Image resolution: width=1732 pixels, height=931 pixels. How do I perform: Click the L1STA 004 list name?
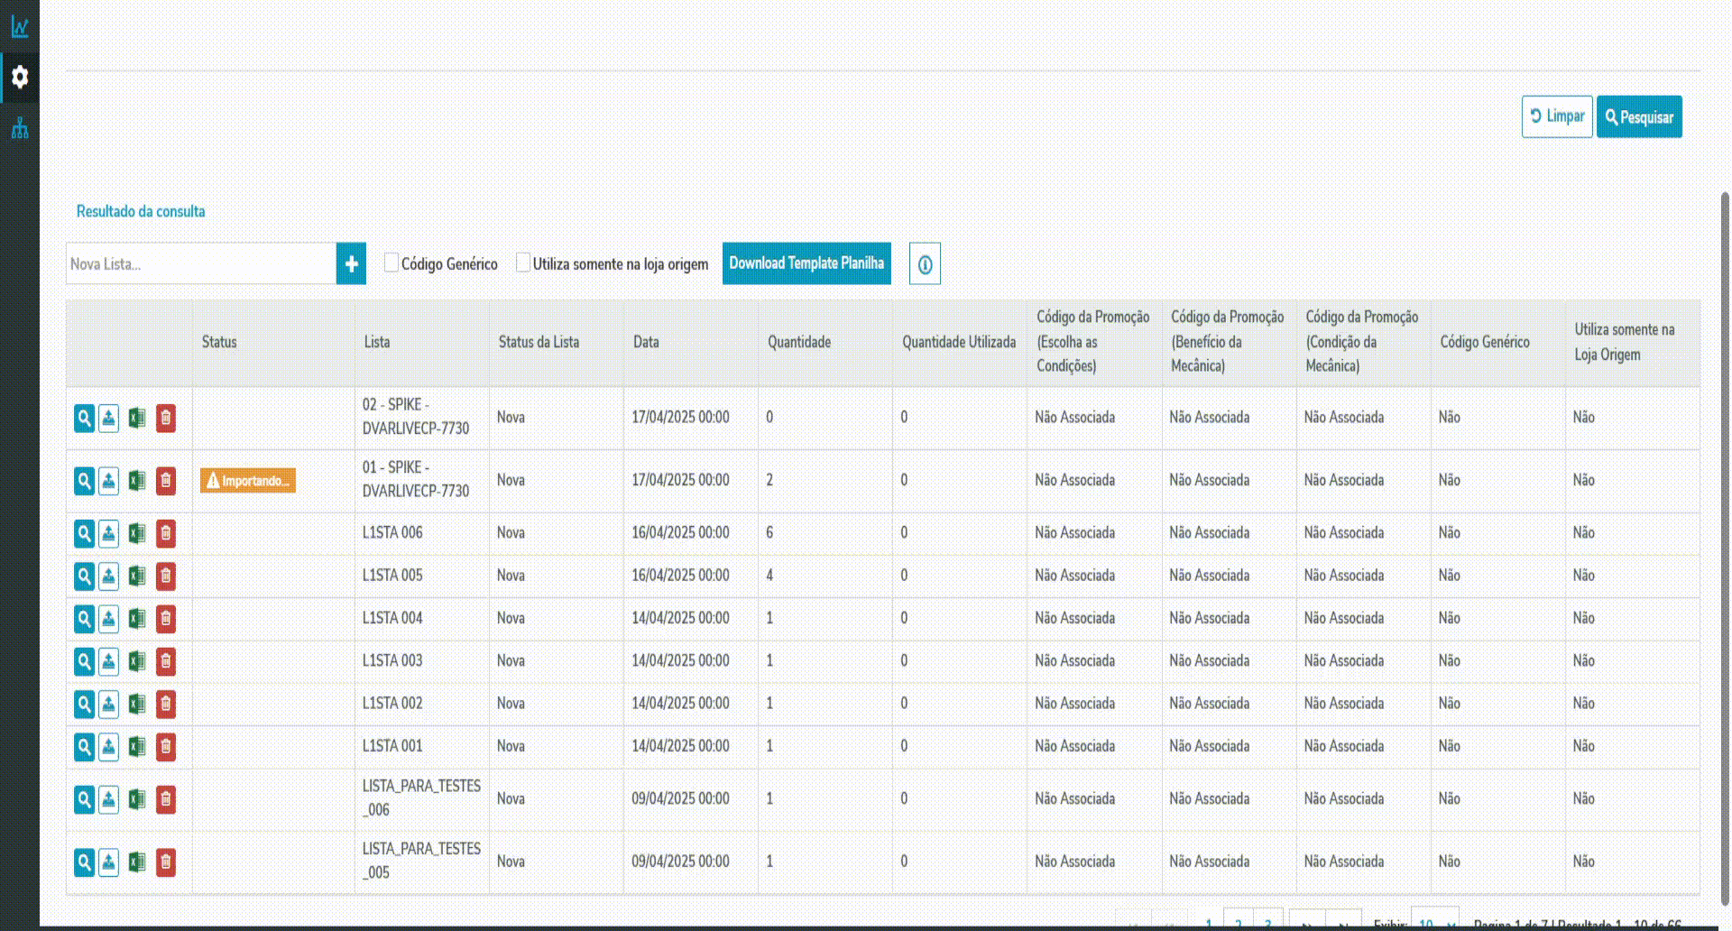pos(392,618)
